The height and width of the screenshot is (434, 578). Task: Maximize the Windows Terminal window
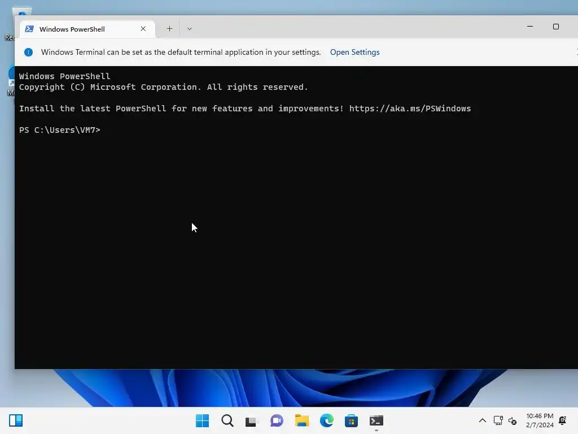[x=556, y=27]
